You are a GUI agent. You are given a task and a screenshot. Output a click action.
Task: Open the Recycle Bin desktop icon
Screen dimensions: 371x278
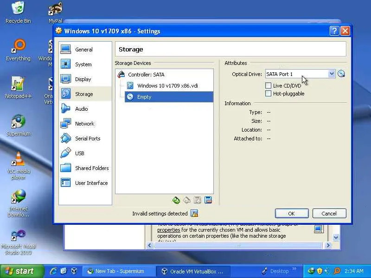(18, 13)
